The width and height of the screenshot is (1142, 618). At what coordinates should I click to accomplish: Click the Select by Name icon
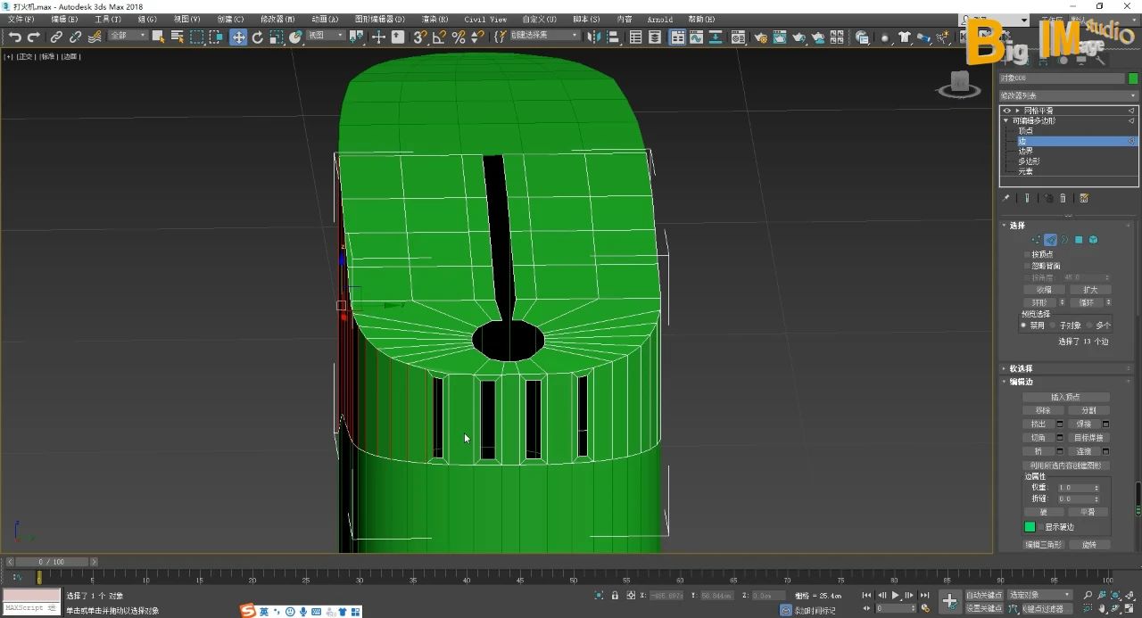pos(177,37)
